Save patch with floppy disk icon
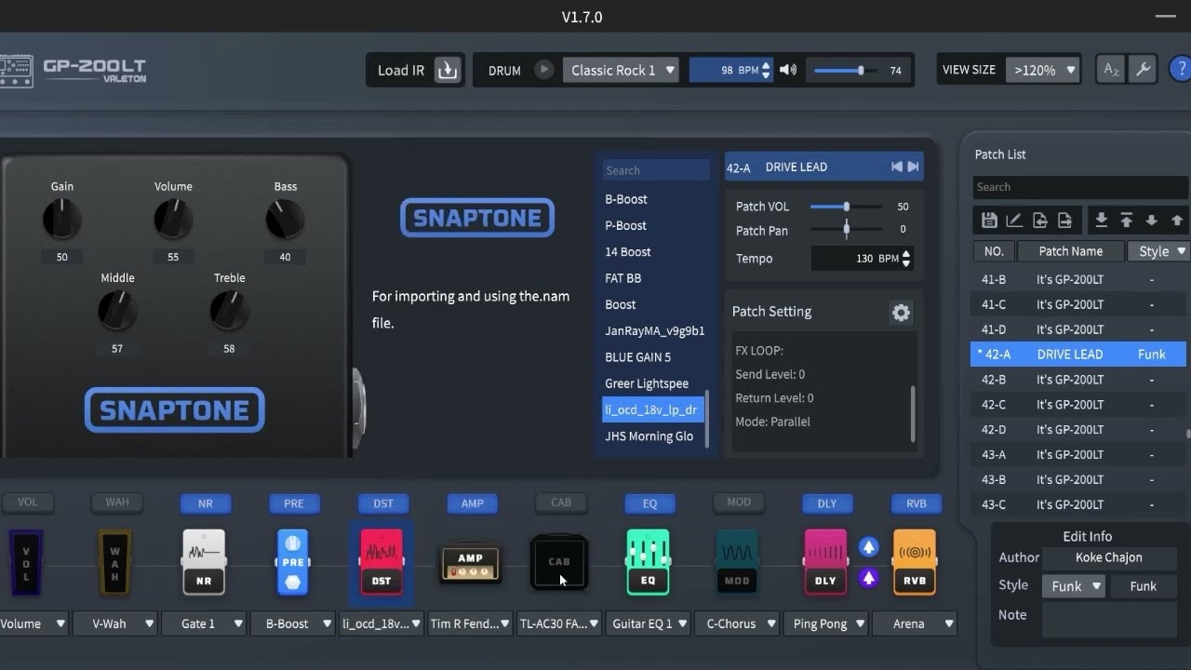 pos(989,221)
